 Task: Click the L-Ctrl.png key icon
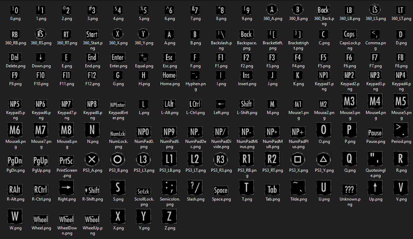pyautogui.click(x=195, y=104)
